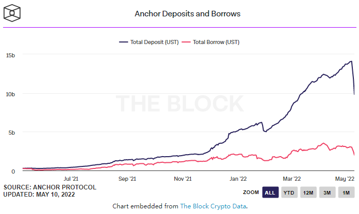Hide the Total Borrow (UST) series label
Image resolution: width=359 pixels, height=214 pixels.
pyautogui.click(x=216, y=42)
